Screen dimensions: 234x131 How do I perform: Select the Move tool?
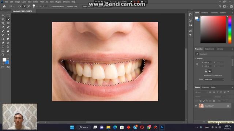pos(3,15)
